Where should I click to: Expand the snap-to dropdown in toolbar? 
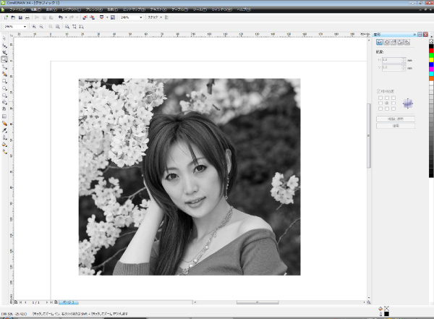(x=161, y=17)
